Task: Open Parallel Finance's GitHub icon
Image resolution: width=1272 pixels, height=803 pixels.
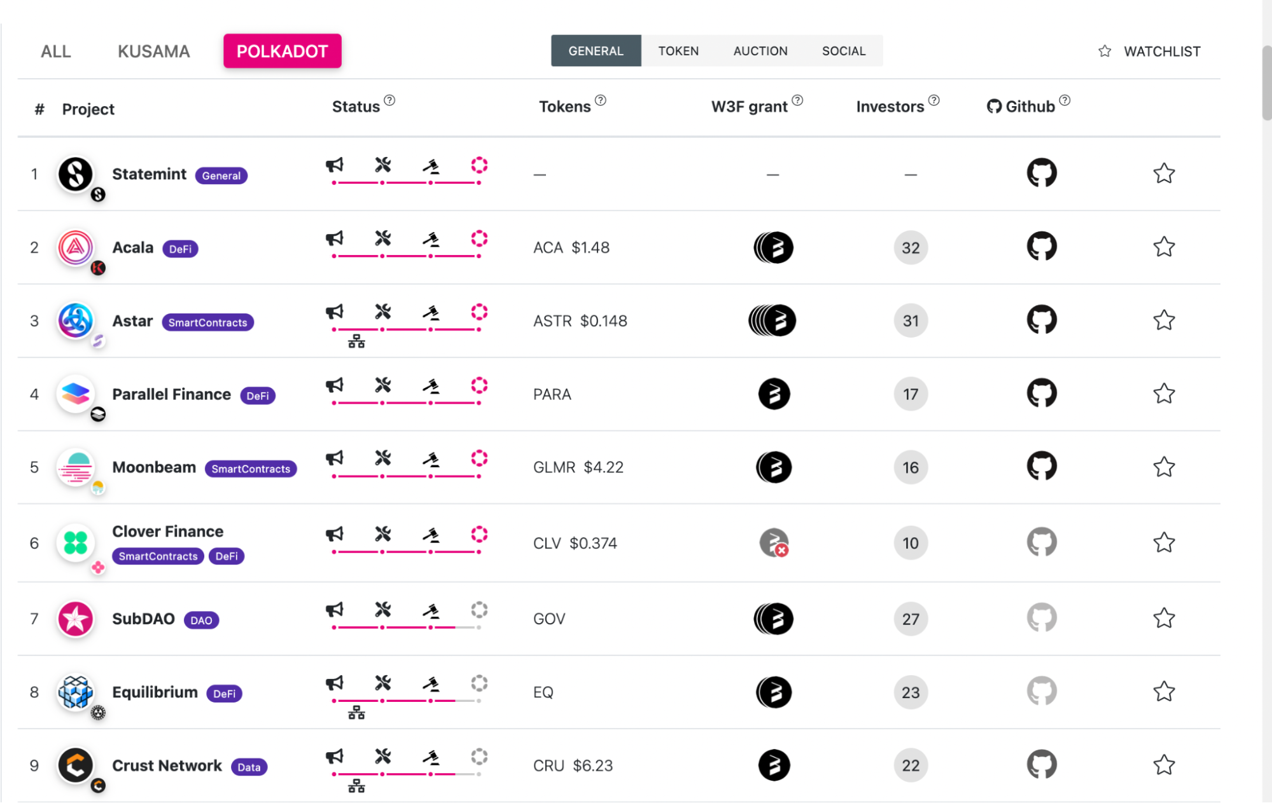Action: point(1042,394)
